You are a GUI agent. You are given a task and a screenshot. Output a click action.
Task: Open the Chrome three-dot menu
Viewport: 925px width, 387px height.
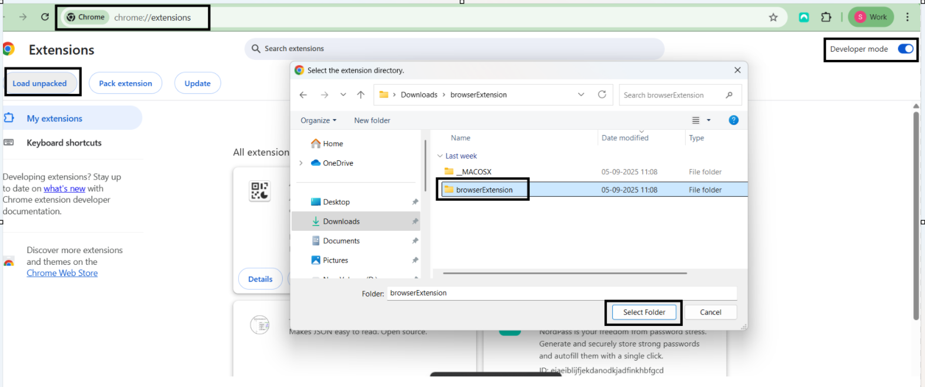coord(907,18)
